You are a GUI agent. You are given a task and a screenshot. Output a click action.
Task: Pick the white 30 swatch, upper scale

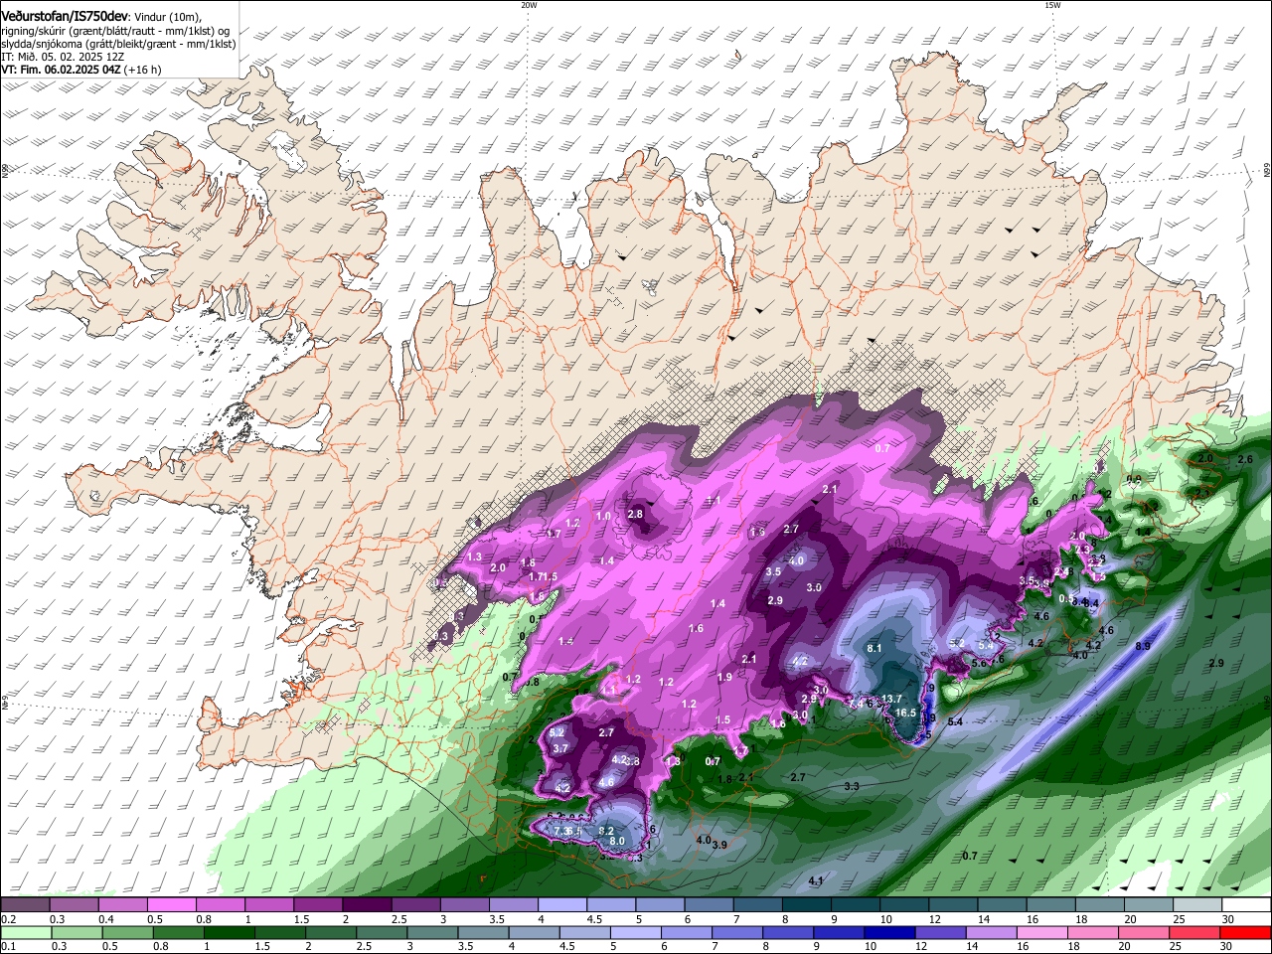[1247, 905]
